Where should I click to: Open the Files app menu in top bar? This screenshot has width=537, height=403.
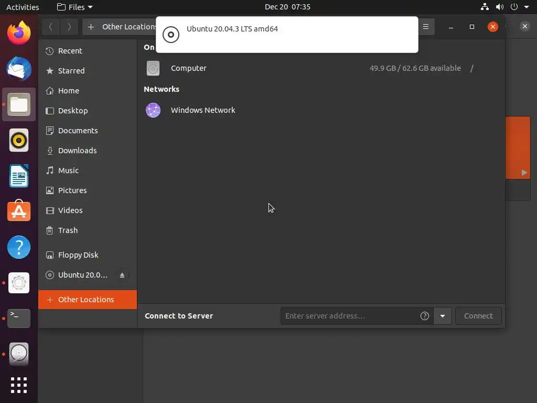coord(74,7)
